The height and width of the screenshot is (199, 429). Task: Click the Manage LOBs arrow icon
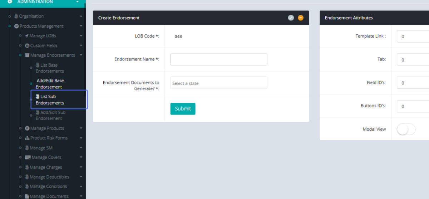(x=27, y=36)
